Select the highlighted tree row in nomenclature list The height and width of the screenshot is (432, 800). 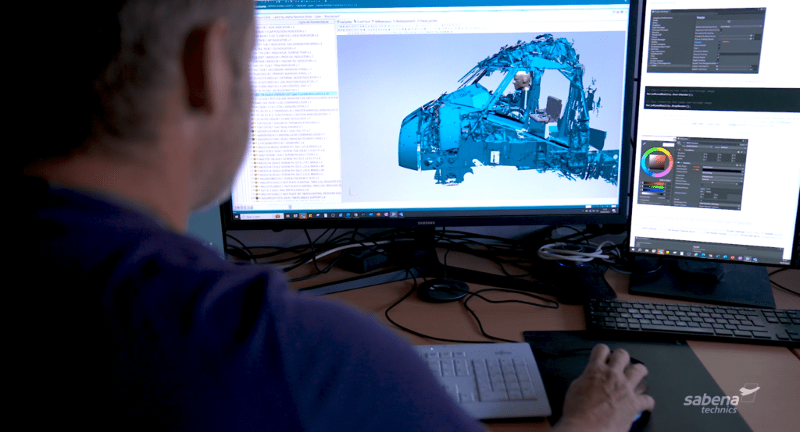point(297,94)
